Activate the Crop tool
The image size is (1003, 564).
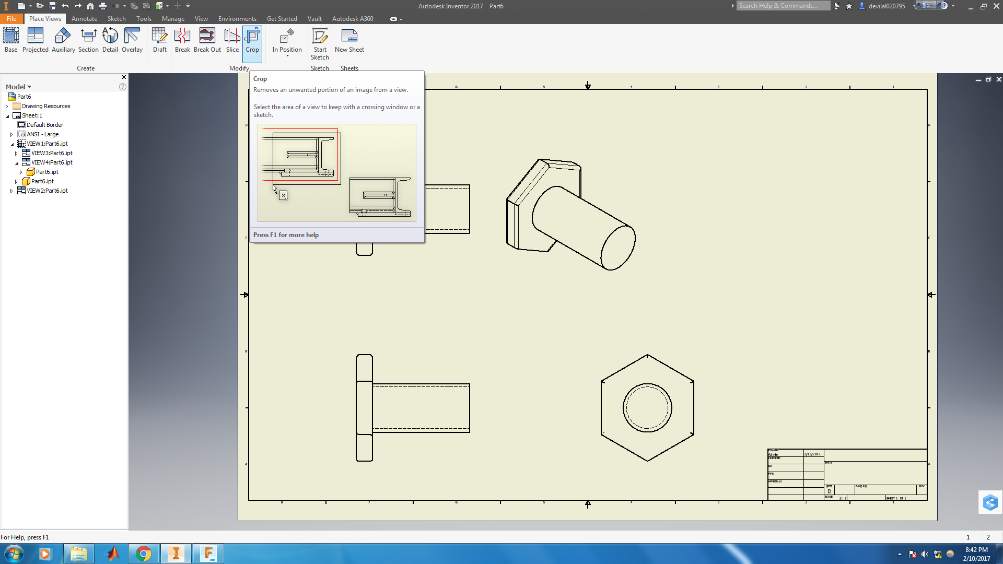[253, 42]
